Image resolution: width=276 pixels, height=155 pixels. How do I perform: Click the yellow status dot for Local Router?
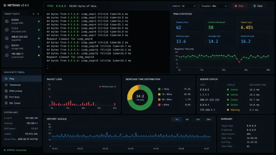click(39, 55)
